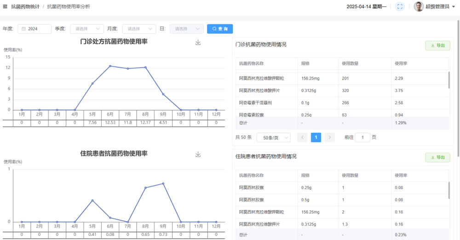
Task: Click the 9月 data point on inpatient chart
Action: click(163, 184)
